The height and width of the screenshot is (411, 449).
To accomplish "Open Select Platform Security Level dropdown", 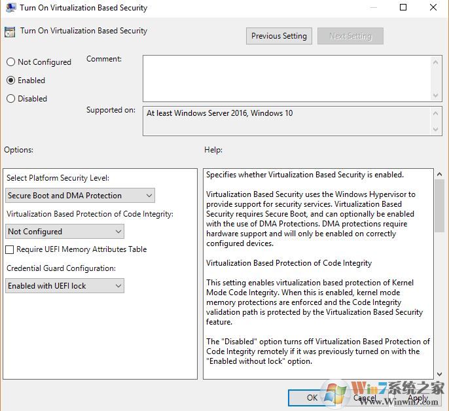I will click(x=80, y=195).
